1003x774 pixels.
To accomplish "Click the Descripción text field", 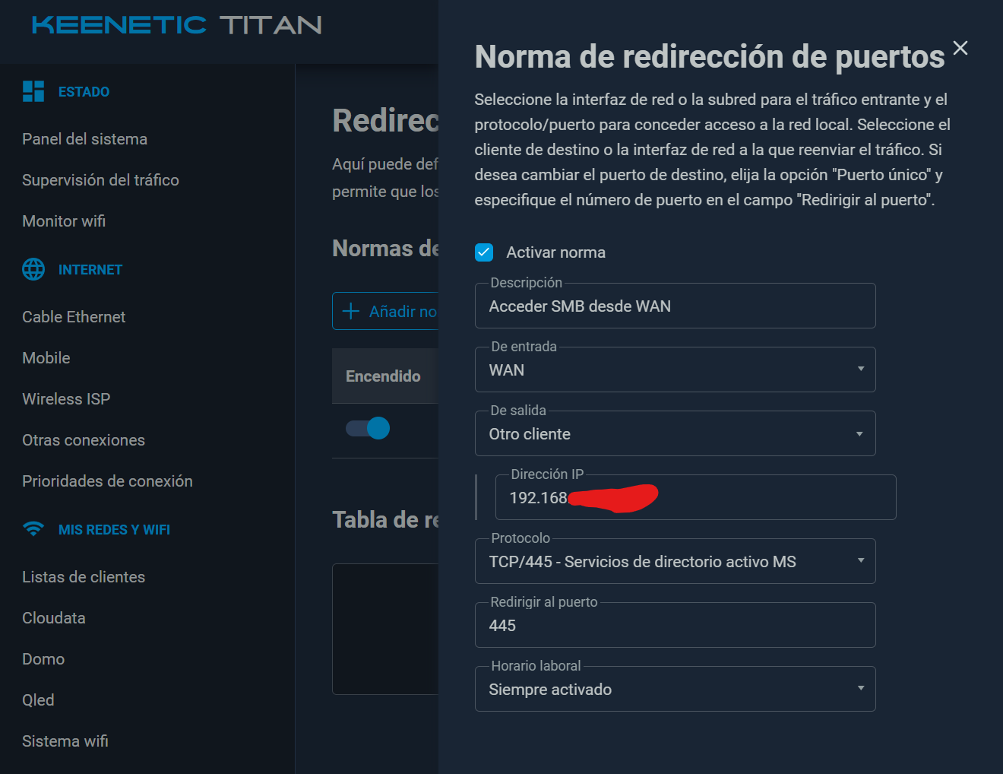I will 675,306.
